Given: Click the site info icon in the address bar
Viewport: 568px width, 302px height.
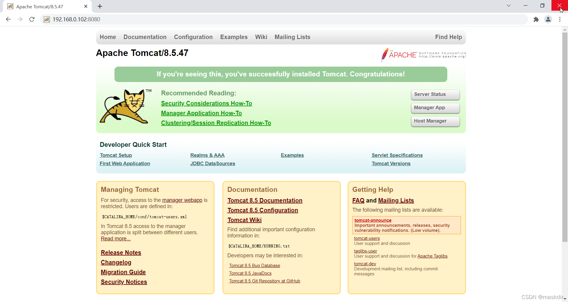Looking at the screenshot, I should coord(47,19).
